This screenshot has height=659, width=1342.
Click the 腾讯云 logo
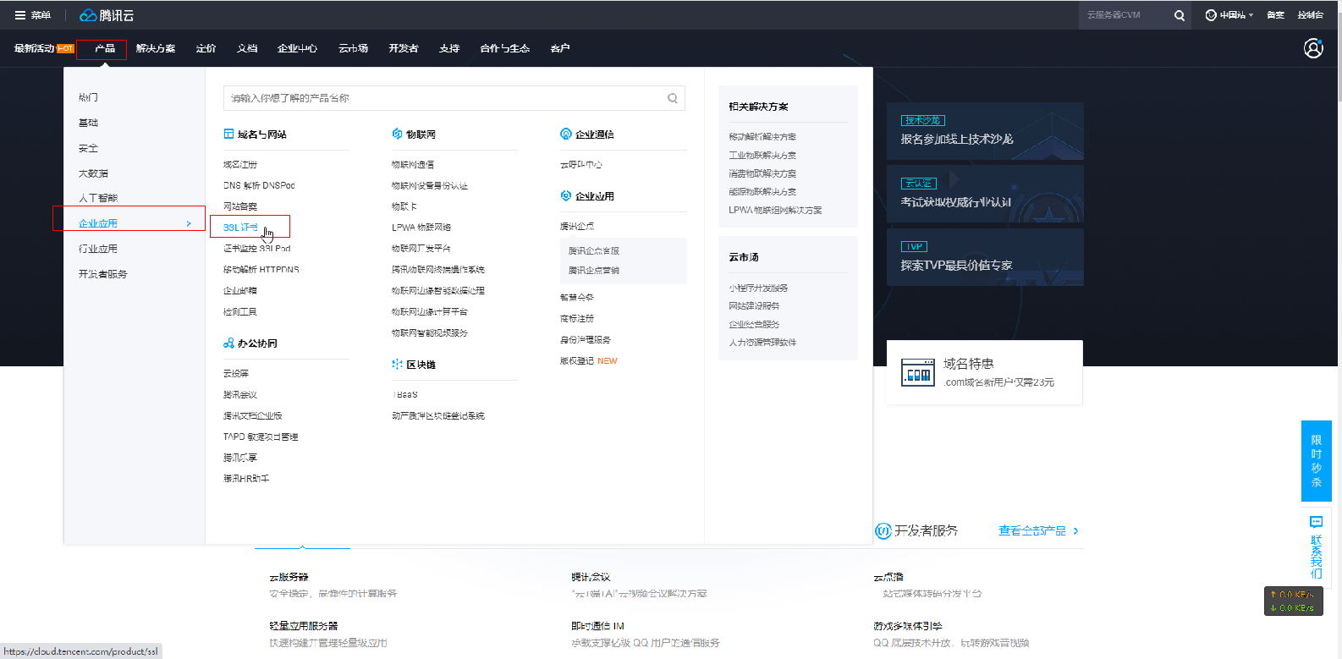[x=107, y=15]
